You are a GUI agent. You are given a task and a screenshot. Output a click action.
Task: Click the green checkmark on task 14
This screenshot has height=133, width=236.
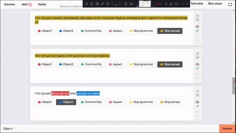(197, 68)
